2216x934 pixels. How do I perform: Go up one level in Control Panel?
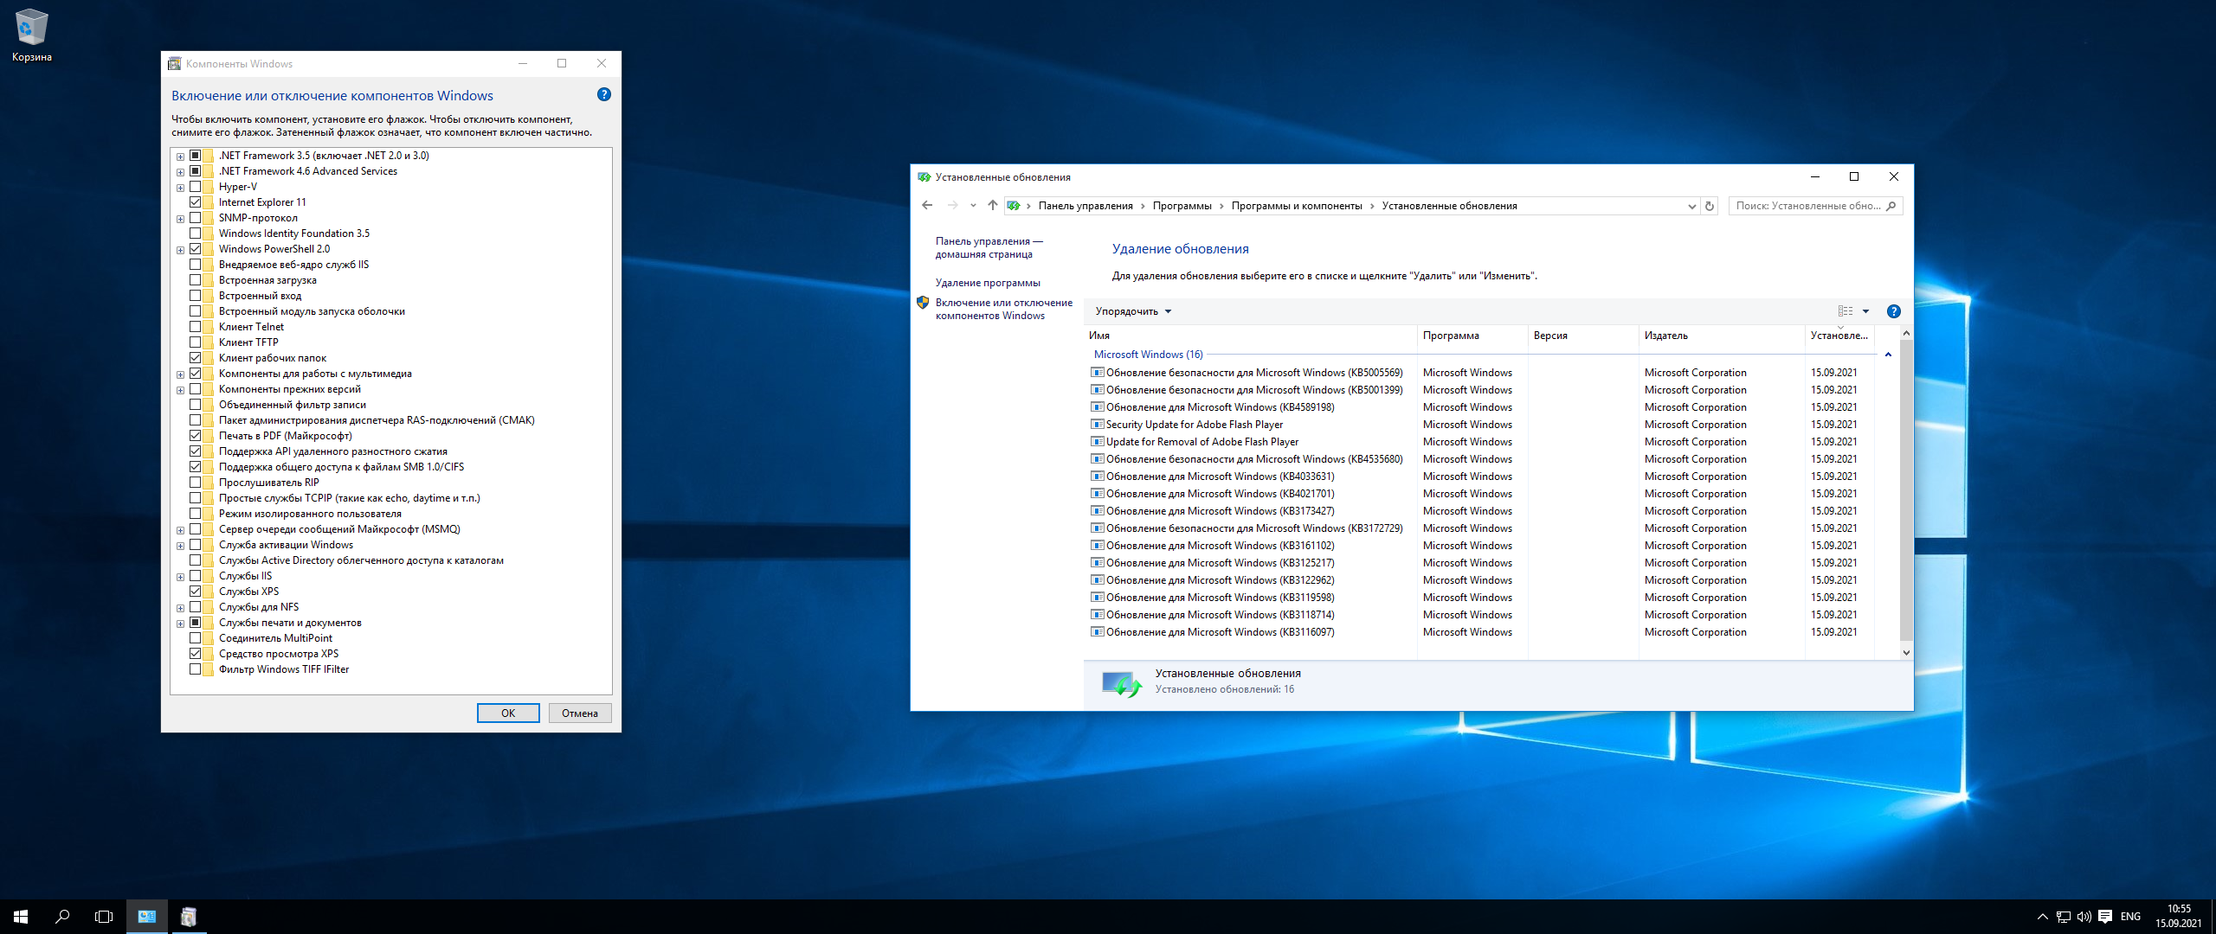coord(992,206)
